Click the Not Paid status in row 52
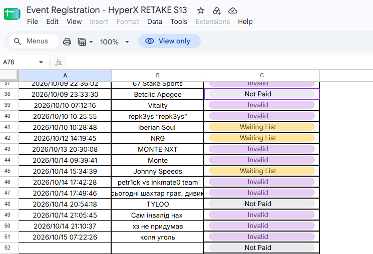 pos(262,248)
